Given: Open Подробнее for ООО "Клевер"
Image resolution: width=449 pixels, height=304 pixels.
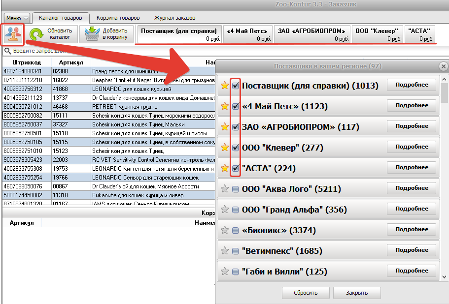Looking at the screenshot, I should [412, 147].
